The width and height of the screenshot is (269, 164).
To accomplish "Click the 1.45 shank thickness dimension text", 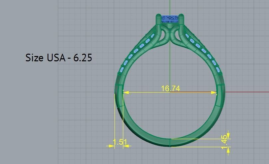I will point(225,142).
